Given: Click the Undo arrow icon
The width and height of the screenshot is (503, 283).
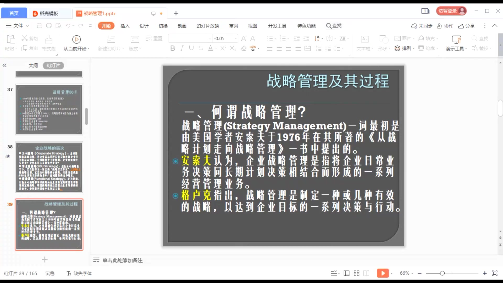Looking at the screenshot, I should click(x=68, y=26).
